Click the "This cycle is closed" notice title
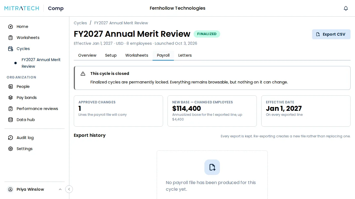 110,74
